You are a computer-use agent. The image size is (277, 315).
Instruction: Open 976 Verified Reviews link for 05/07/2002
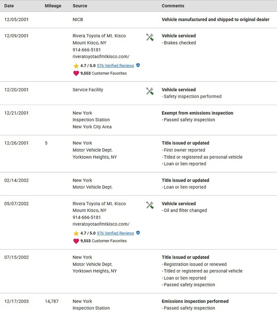[x=115, y=233]
